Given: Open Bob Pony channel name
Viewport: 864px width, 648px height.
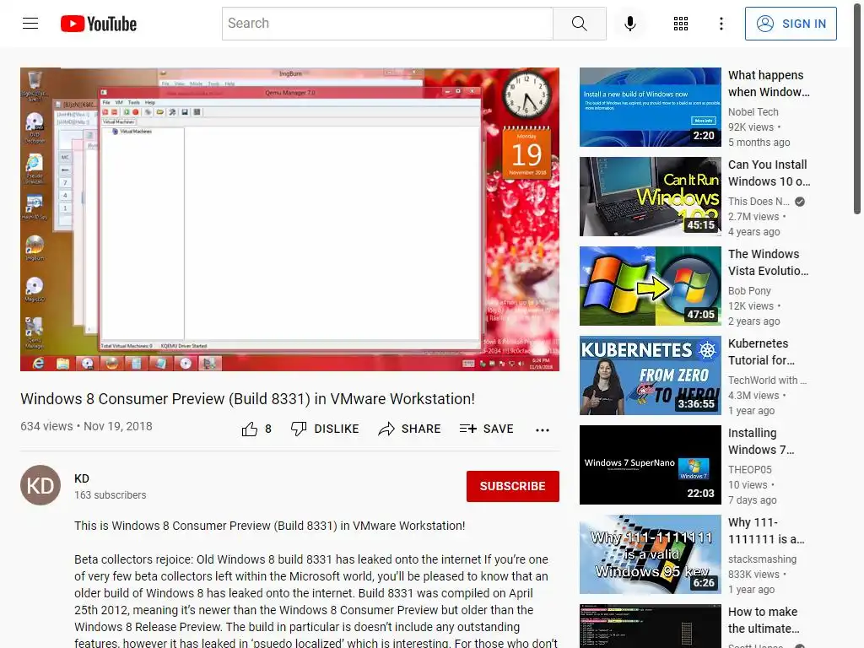Looking at the screenshot, I should coord(749,290).
